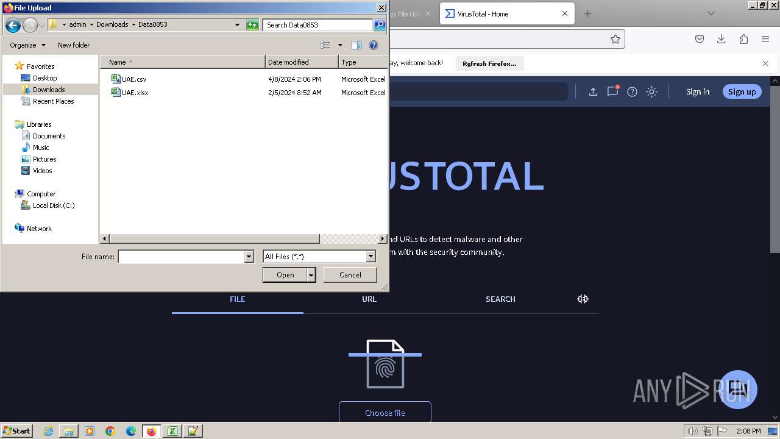This screenshot has height=439, width=780.
Task: Select the UAE.xlsx file
Action: click(135, 93)
